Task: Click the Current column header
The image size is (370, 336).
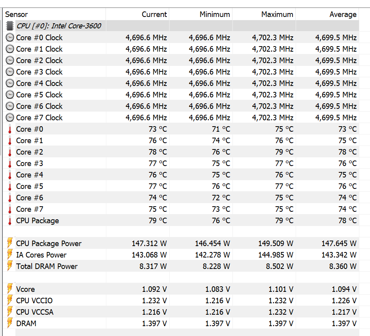Action: pyautogui.click(x=154, y=15)
